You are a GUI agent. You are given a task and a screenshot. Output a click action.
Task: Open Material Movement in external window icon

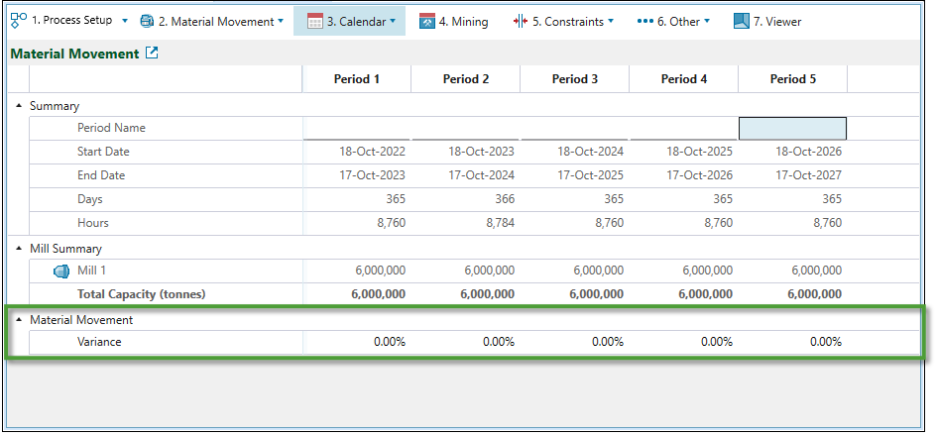pyautogui.click(x=152, y=54)
